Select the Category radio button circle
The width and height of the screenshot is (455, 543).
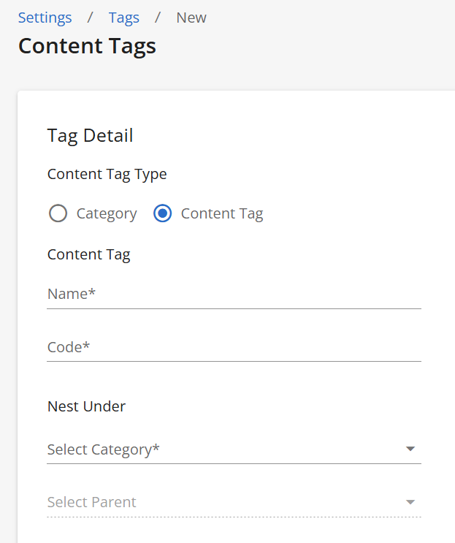[58, 213]
